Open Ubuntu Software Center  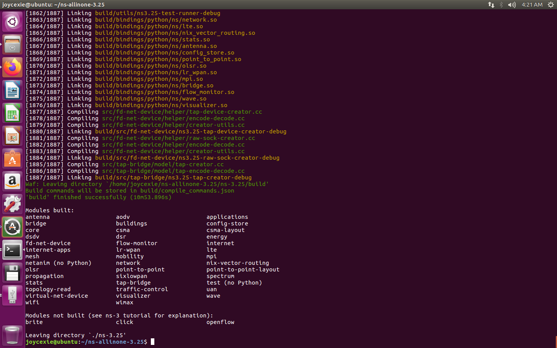[x=12, y=159]
